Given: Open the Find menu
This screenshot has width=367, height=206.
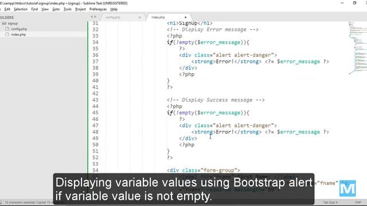Looking at the screenshot, I should pos(34,9).
